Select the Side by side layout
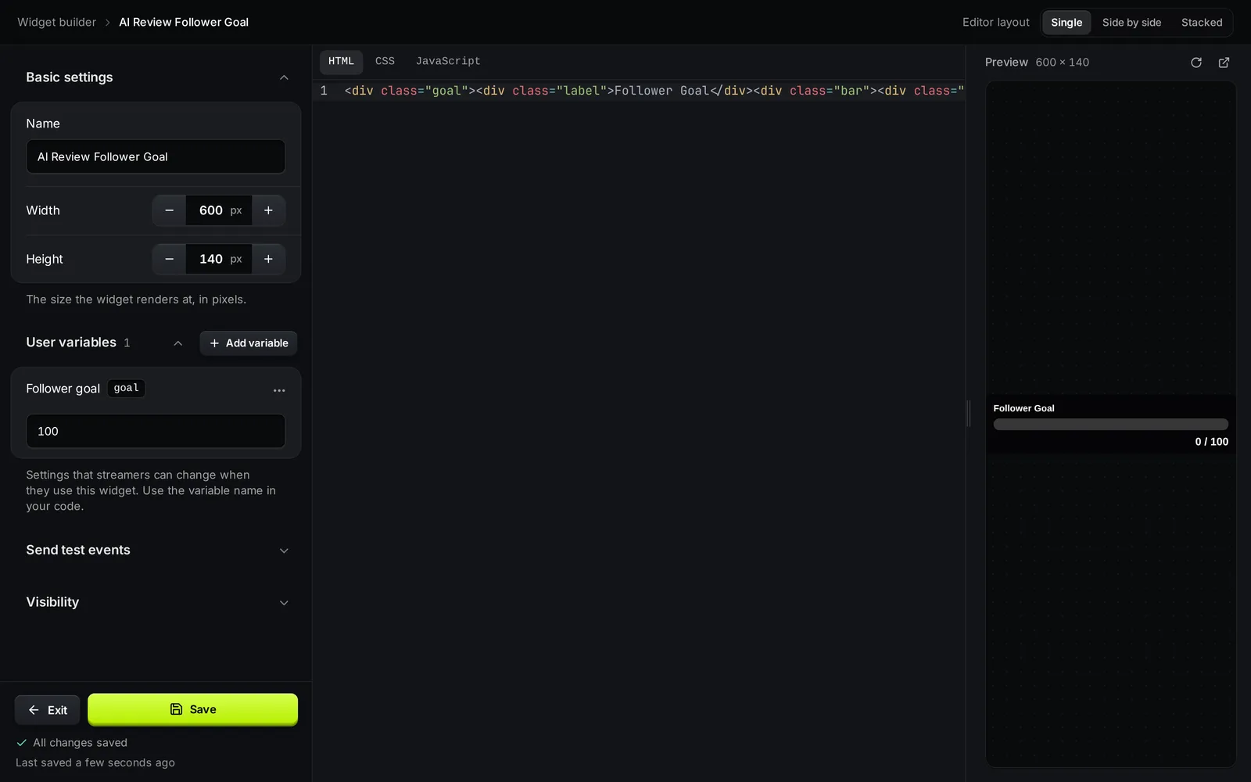The height and width of the screenshot is (782, 1251). point(1131,23)
